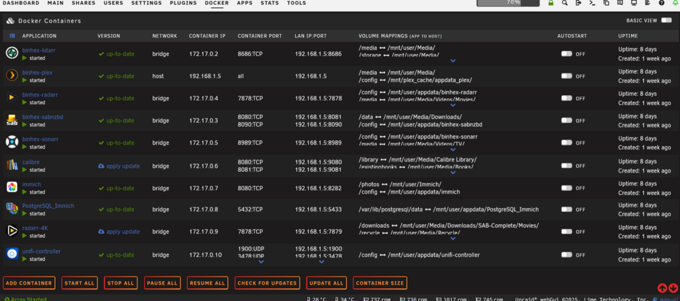Click the Docker Containers cube icon
Screen dimensions: 680x301
click(10, 20)
